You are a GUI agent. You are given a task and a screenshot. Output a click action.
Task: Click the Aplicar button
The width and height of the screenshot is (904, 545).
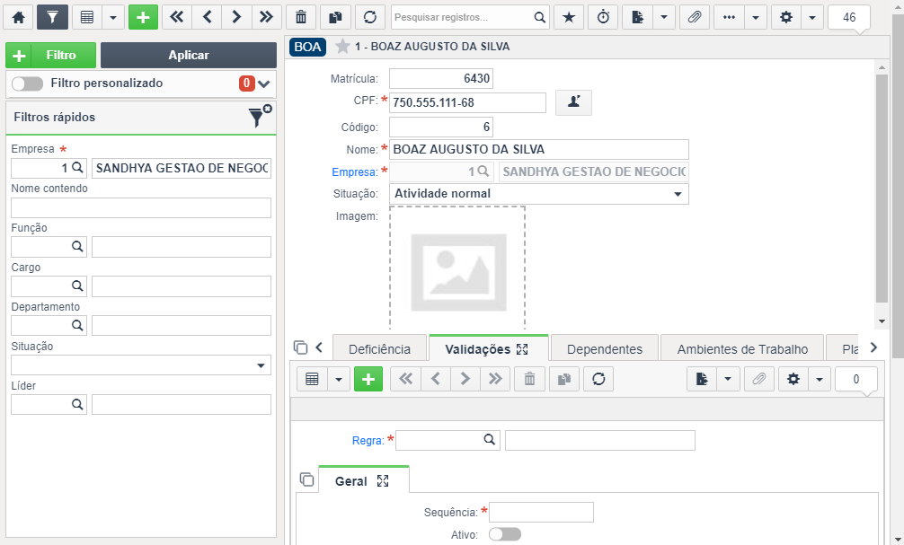(189, 56)
